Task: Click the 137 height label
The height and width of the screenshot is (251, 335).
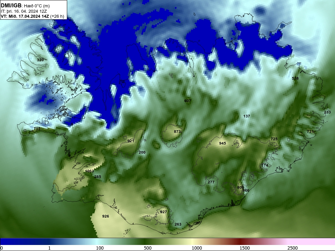Action: [x=247, y=116]
